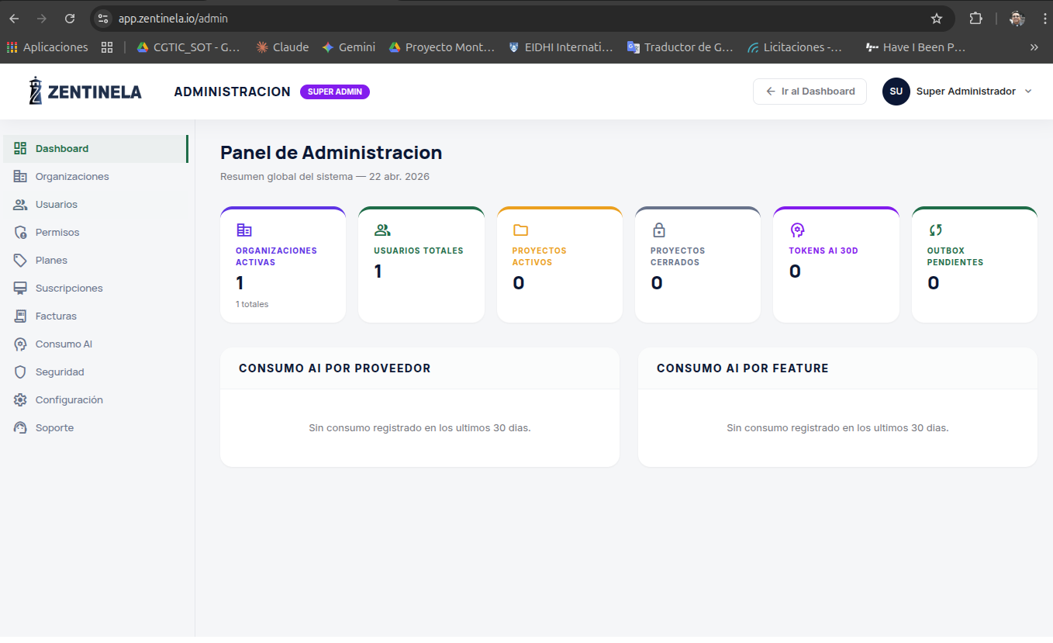
Task: Click the Panel de Administracion heading
Action: tap(331, 153)
